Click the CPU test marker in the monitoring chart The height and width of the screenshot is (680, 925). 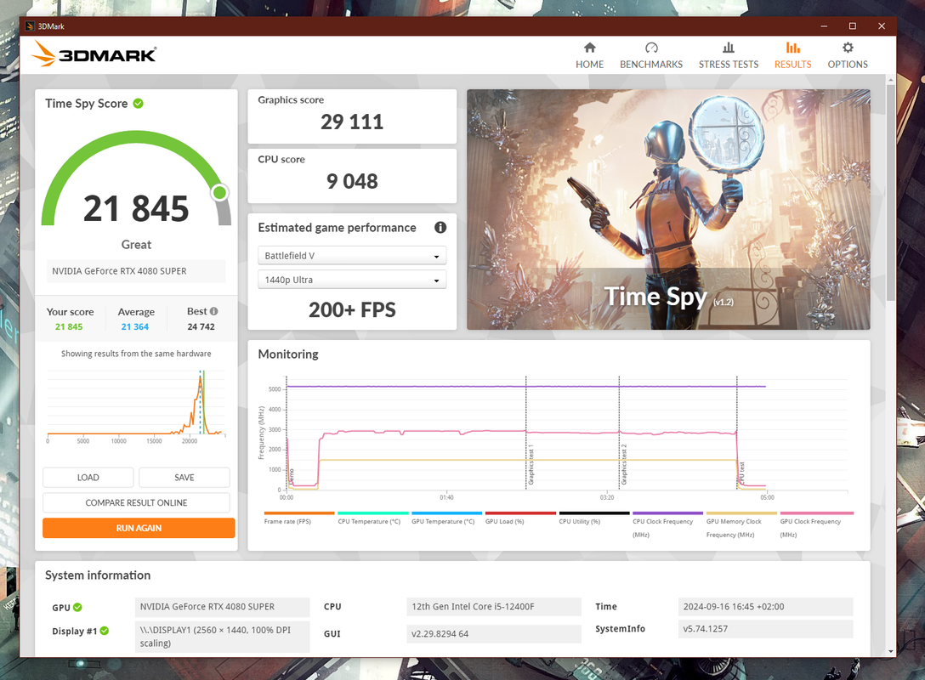click(741, 473)
